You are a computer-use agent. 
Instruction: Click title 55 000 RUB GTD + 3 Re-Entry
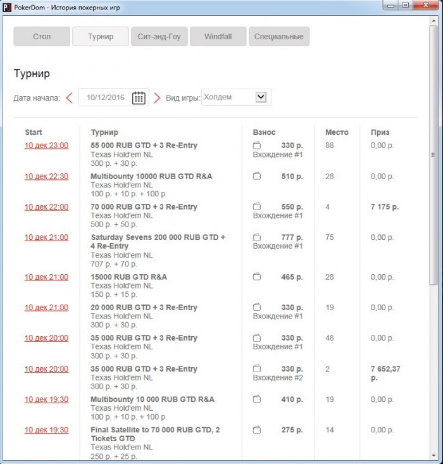pos(144,146)
